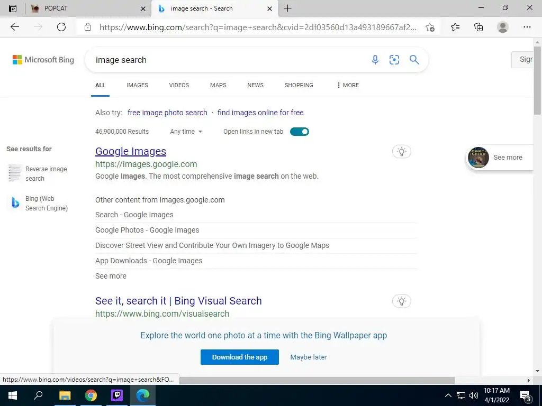The image size is (542, 406).
Task: Expand the MORE search categories menu
Action: [x=348, y=85]
